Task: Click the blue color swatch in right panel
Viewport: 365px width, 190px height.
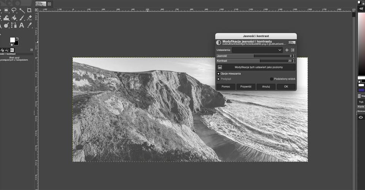Action: point(361,90)
